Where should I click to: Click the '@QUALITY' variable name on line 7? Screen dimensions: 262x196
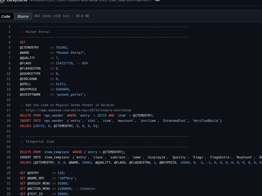pyautogui.click(x=28, y=58)
